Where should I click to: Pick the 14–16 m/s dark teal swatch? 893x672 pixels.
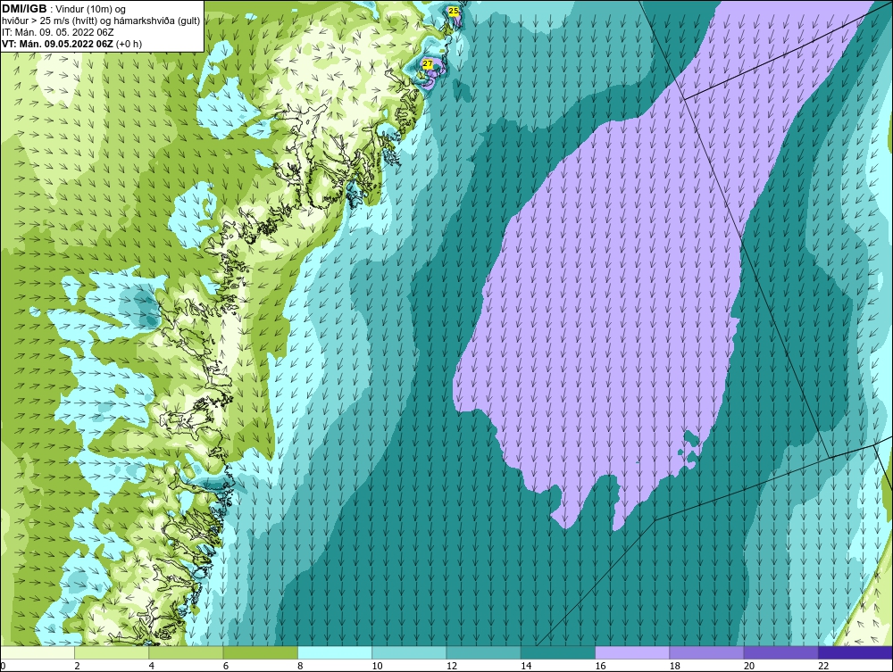[558, 652]
